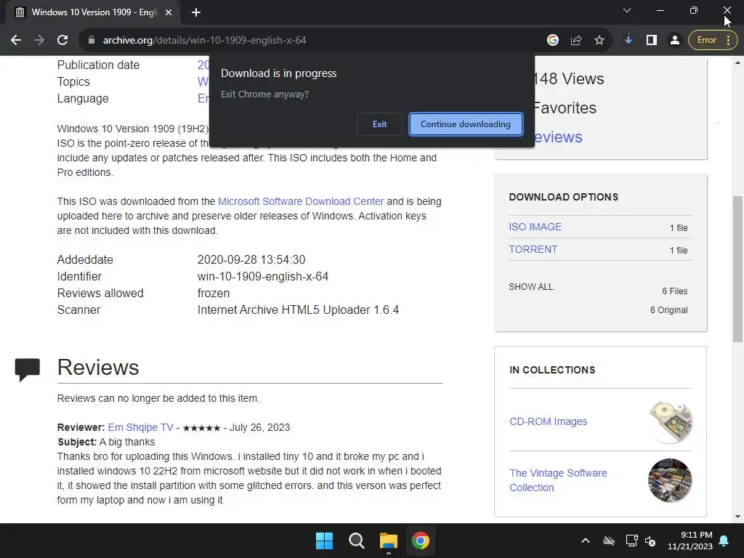
Task: Reload the archive.org page
Action: 62,41
